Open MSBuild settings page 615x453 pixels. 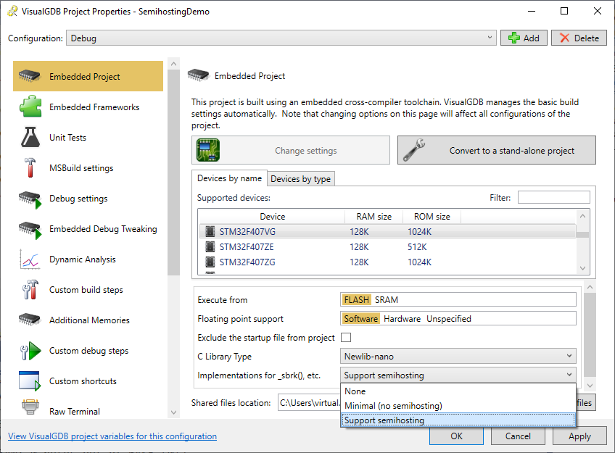(x=88, y=167)
